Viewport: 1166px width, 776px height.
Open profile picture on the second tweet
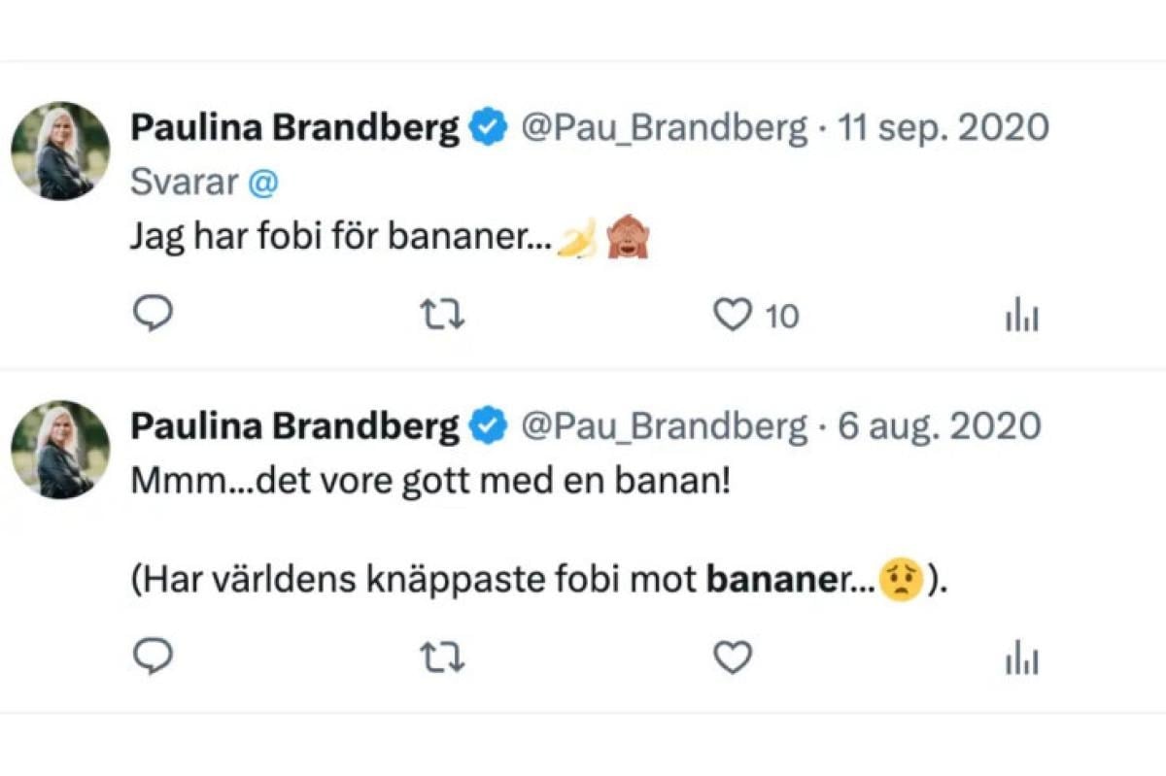pos(60,450)
